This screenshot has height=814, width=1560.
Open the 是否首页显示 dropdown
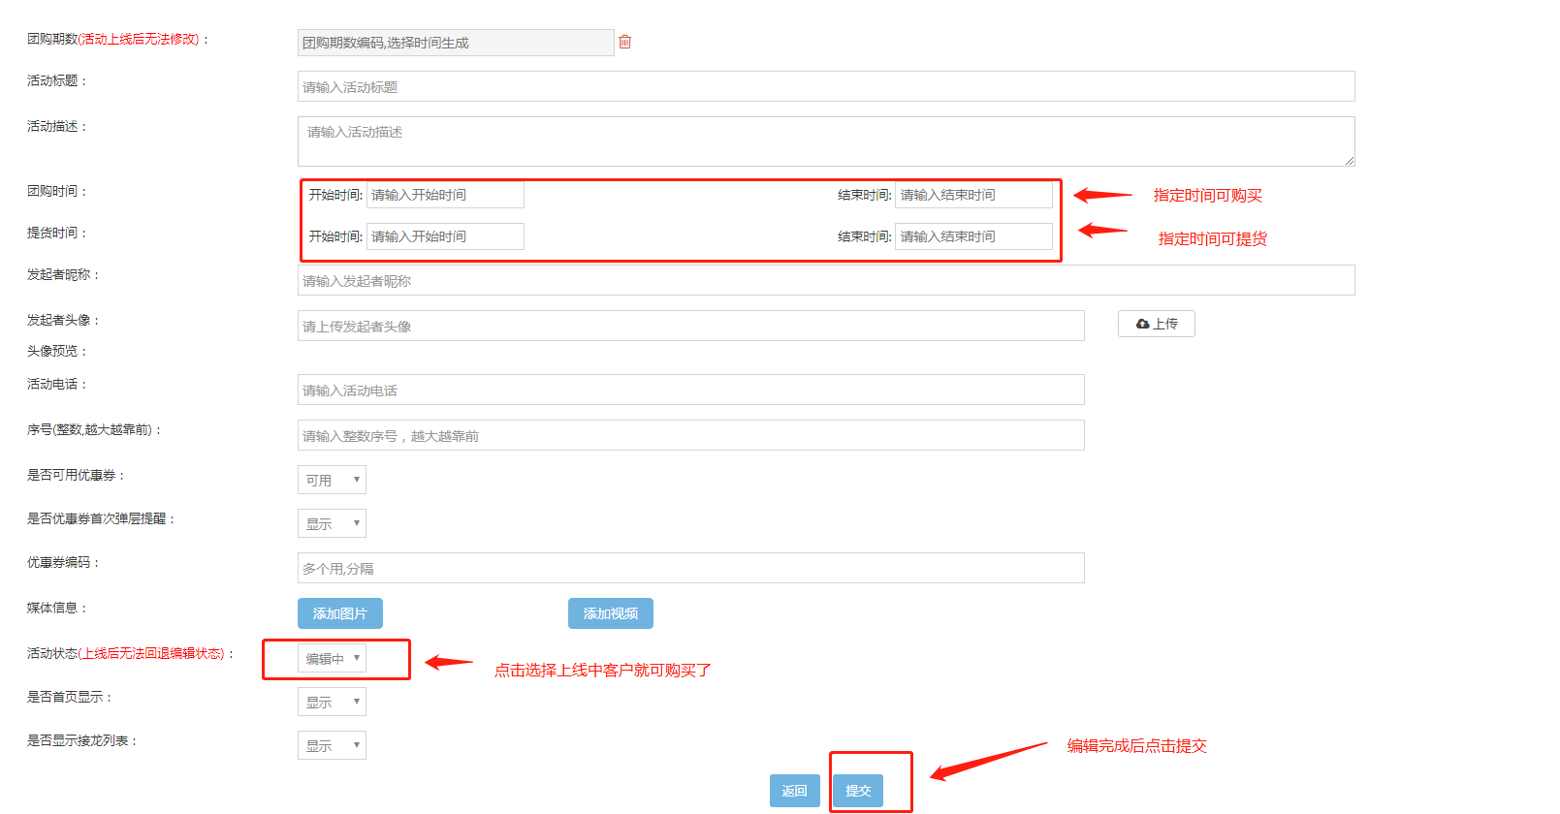coord(332,702)
